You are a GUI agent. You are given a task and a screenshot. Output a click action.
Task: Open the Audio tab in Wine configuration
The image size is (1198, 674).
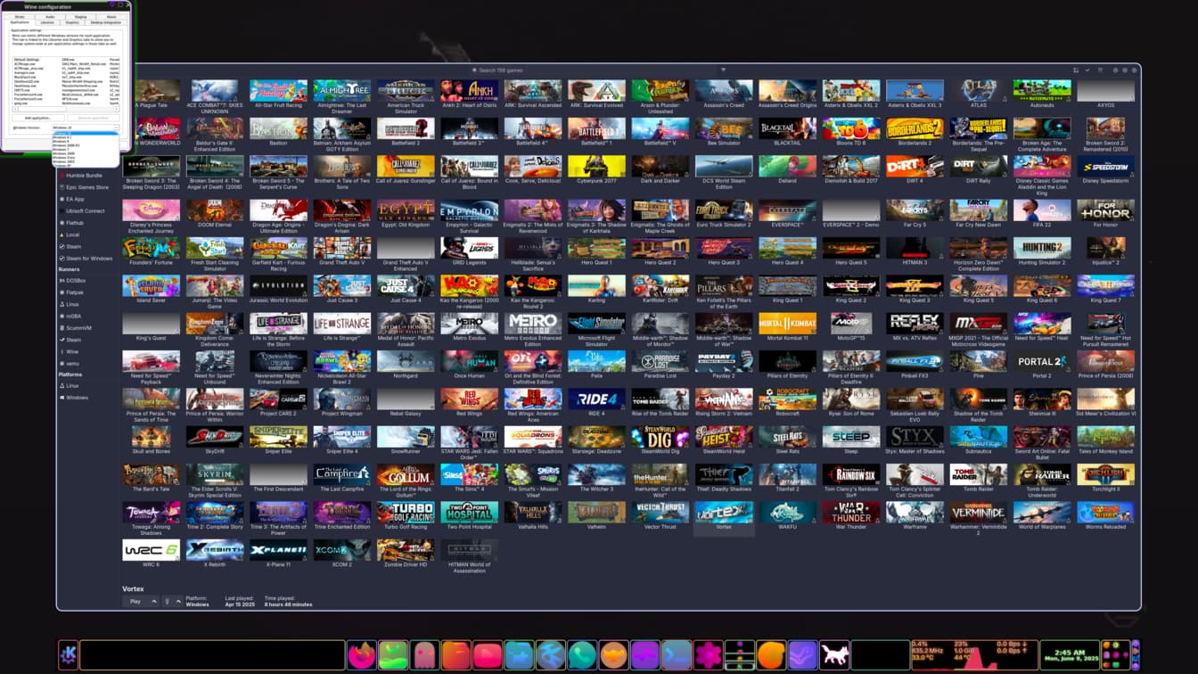pyautogui.click(x=50, y=17)
